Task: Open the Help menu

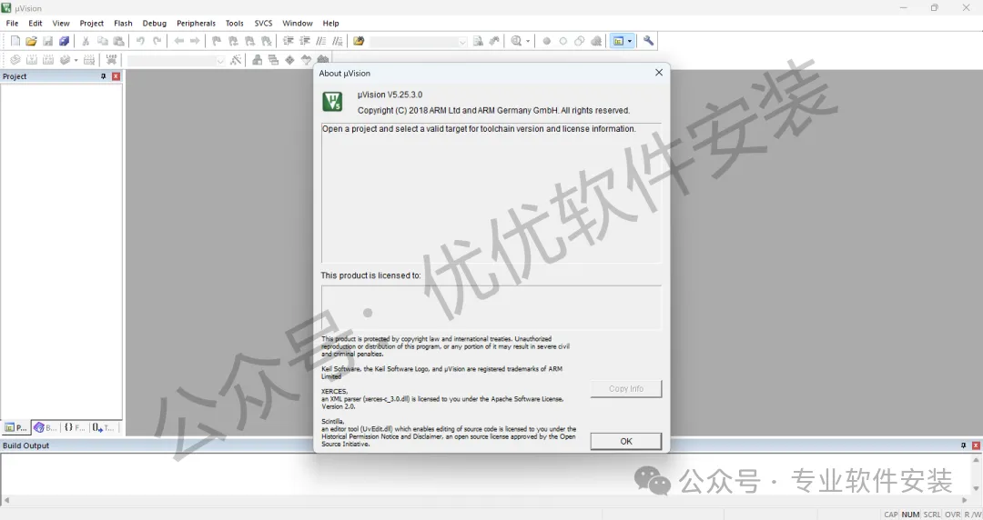Action: [x=330, y=23]
